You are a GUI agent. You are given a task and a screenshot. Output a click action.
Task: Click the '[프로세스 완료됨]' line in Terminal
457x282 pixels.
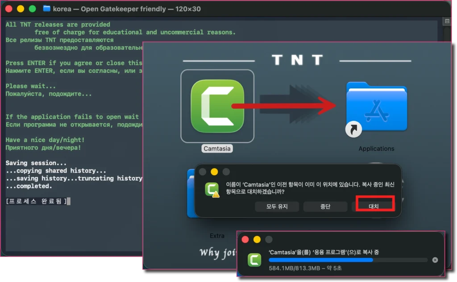[x=37, y=201]
